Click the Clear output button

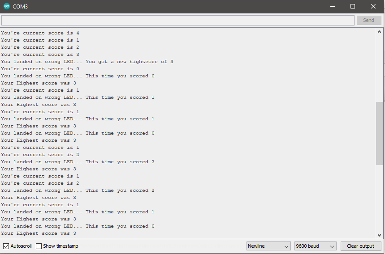click(x=360, y=246)
